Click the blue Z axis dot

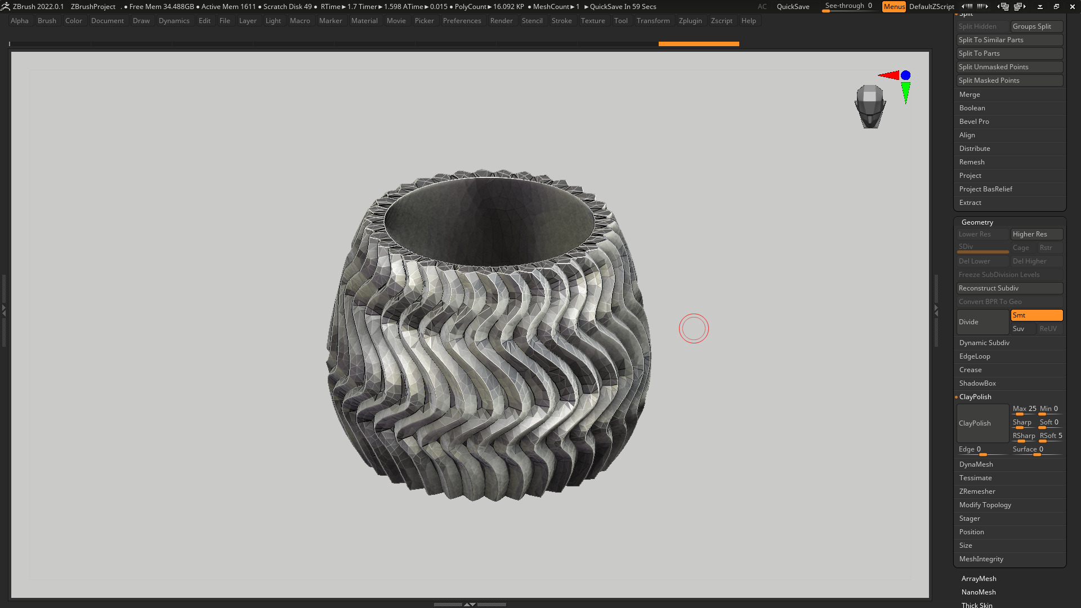(905, 75)
